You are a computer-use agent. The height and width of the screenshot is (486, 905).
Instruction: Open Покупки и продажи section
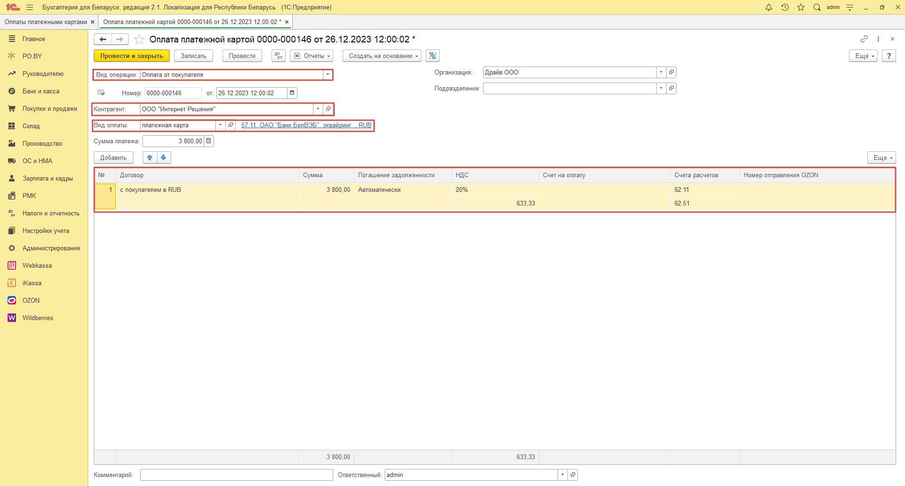(x=50, y=108)
